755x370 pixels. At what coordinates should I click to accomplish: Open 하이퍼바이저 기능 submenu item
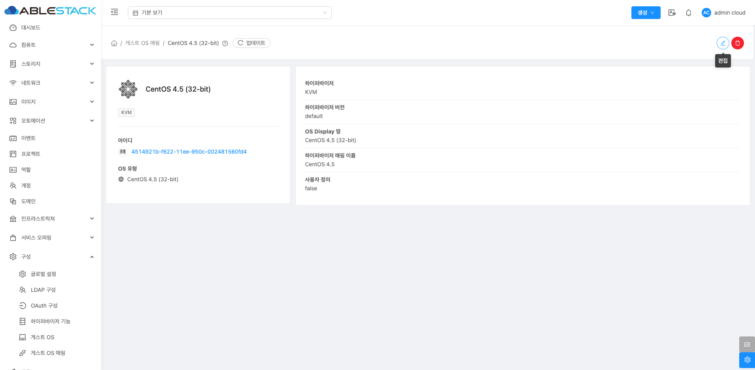coord(51,321)
